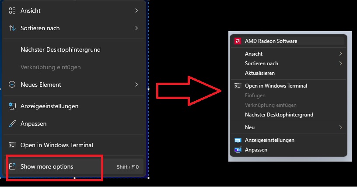
Task: Choose Anpassen in the left context menu
Action: click(74, 123)
